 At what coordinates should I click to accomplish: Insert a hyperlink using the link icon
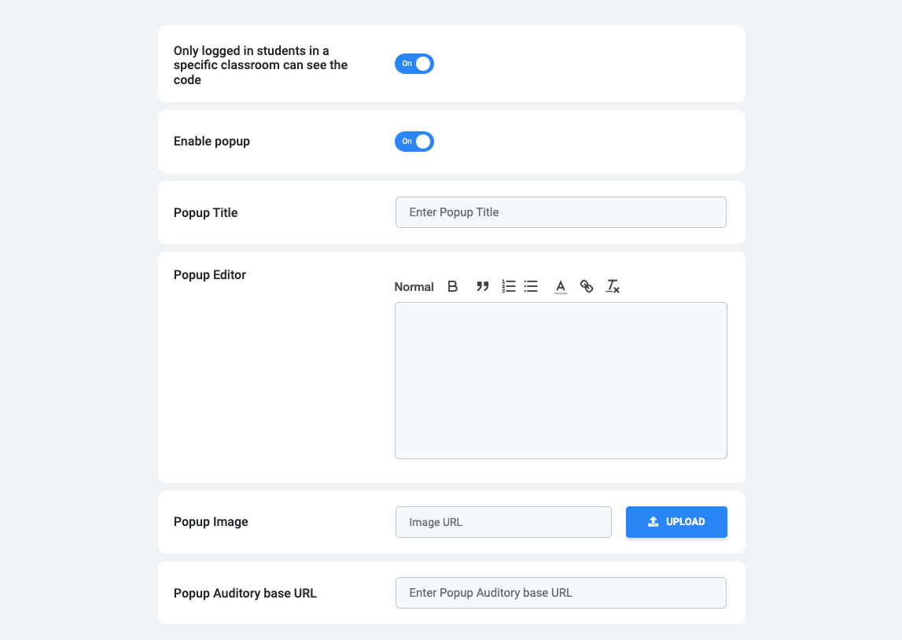[587, 287]
